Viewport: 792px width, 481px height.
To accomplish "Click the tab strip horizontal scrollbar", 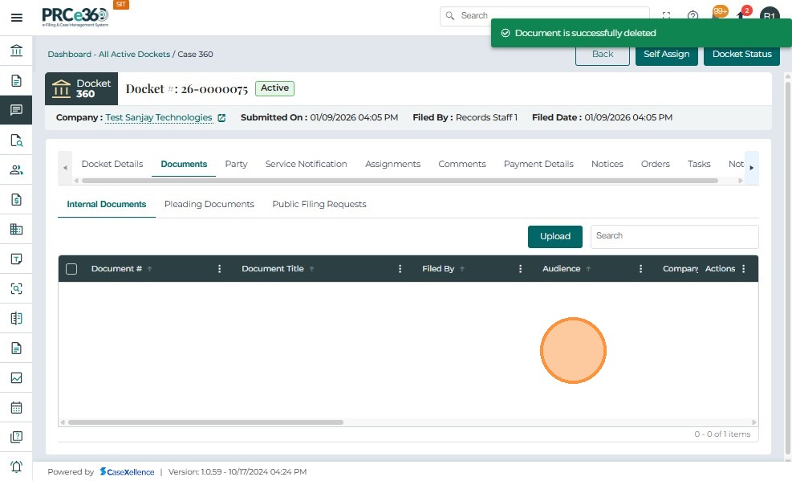I will 400,181.
